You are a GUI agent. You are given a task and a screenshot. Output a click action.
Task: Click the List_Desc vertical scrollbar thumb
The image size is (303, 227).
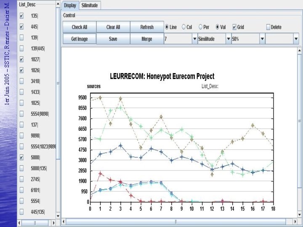click(x=58, y=83)
